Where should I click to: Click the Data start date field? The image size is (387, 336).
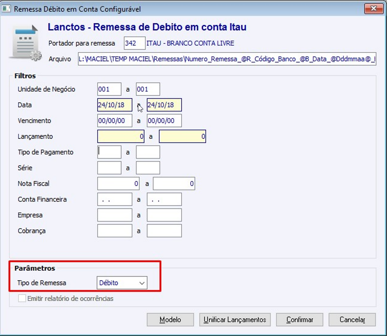pos(115,105)
